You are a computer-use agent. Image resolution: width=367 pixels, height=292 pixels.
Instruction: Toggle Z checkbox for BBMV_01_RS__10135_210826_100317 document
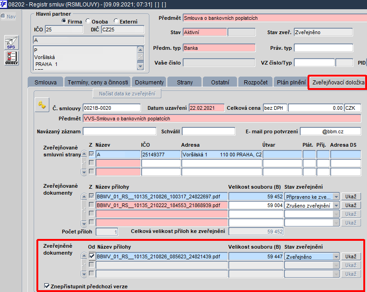pyautogui.click(x=91, y=196)
